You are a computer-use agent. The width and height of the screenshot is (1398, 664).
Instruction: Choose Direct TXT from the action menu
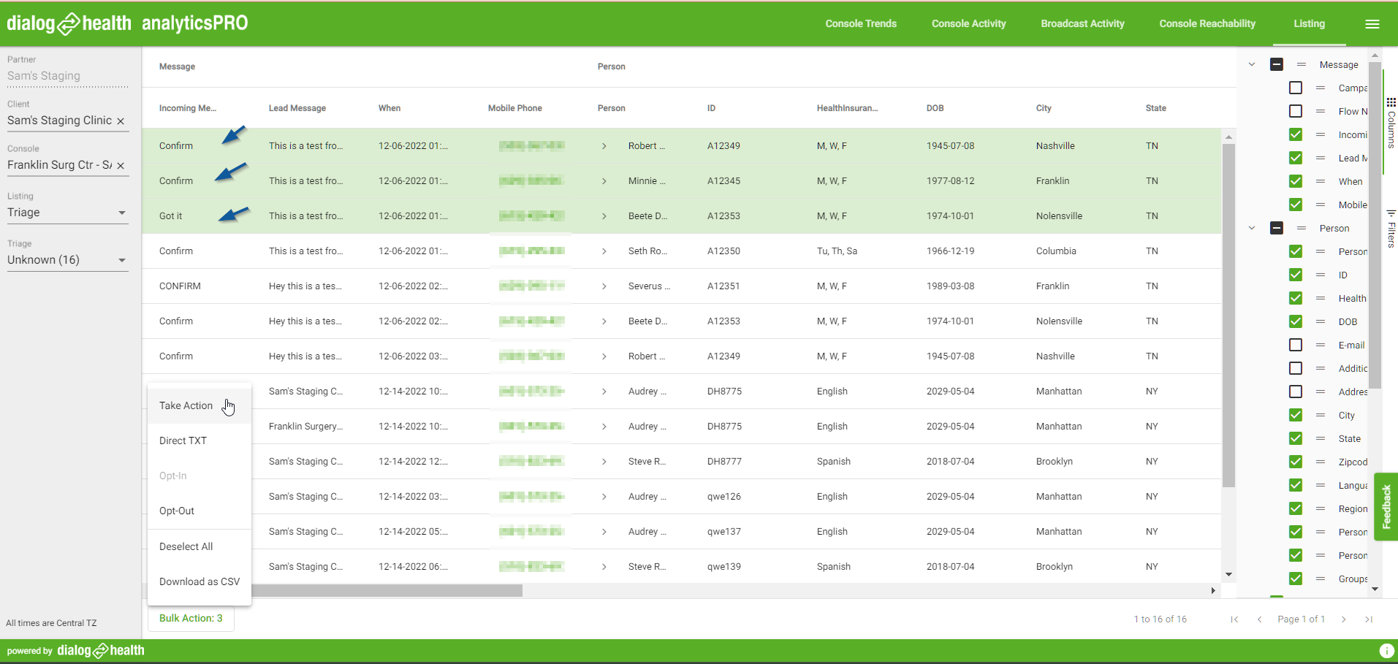coord(183,440)
